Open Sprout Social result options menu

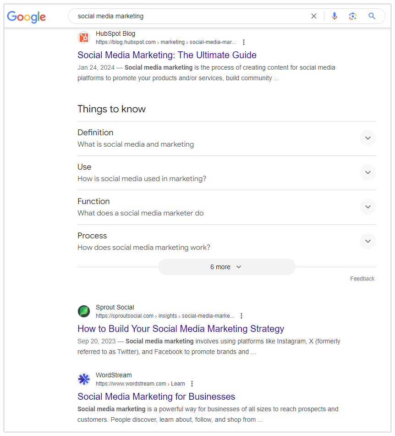pyautogui.click(x=241, y=316)
